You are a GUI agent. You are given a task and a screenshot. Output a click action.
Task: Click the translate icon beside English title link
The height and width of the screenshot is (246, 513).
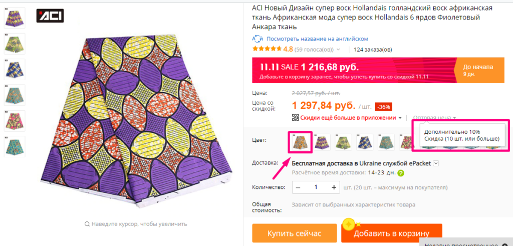[x=258, y=39]
